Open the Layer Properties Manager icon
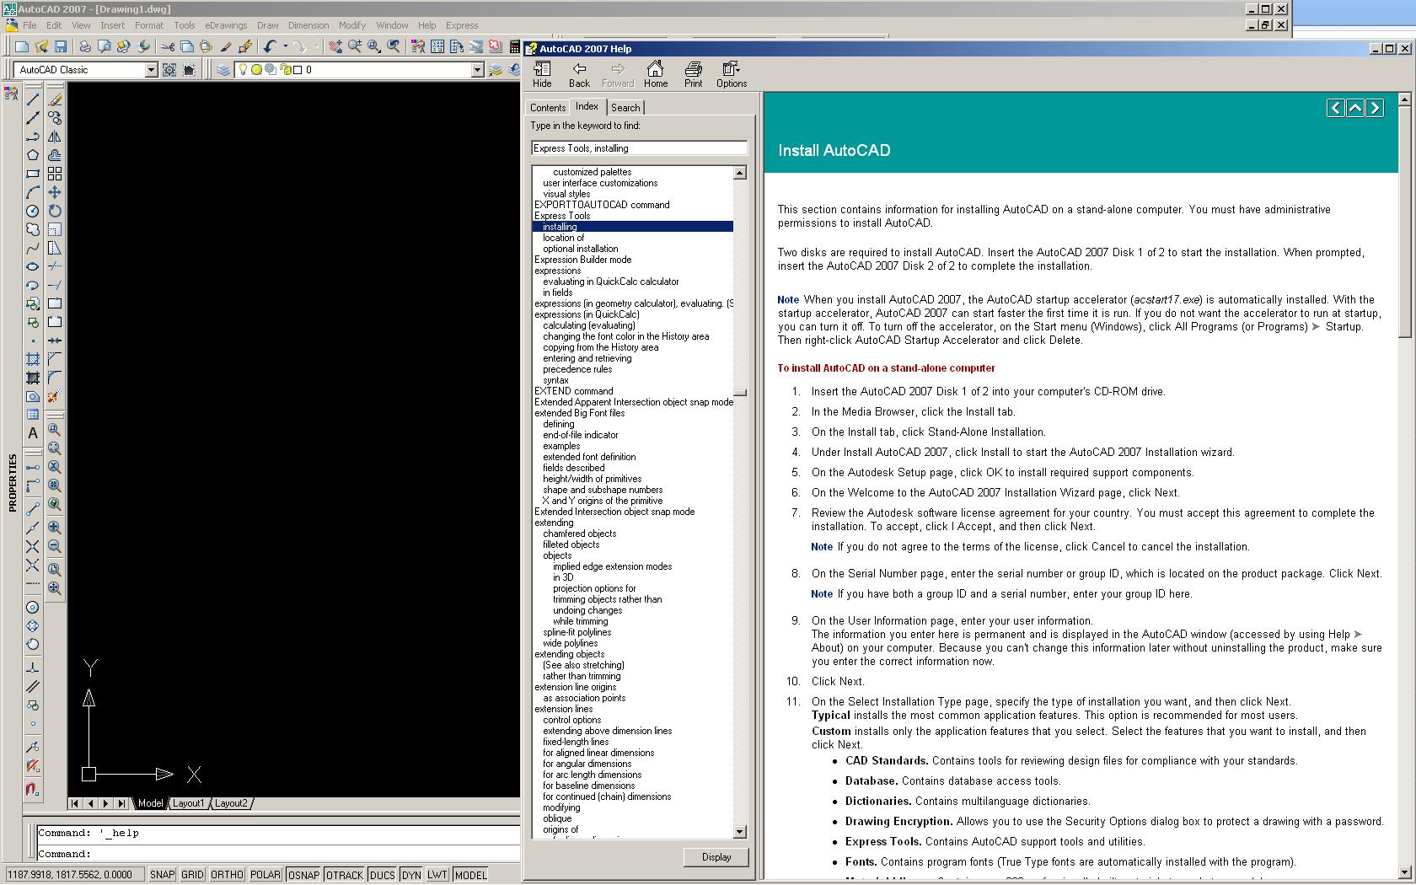 [x=223, y=70]
